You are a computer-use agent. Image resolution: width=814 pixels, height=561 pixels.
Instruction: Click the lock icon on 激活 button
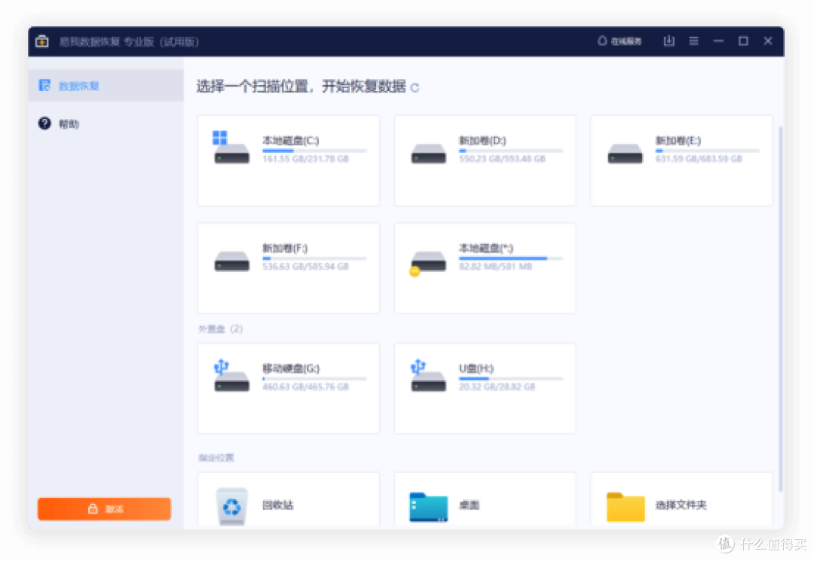pyautogui.click(x=93, y=508)
